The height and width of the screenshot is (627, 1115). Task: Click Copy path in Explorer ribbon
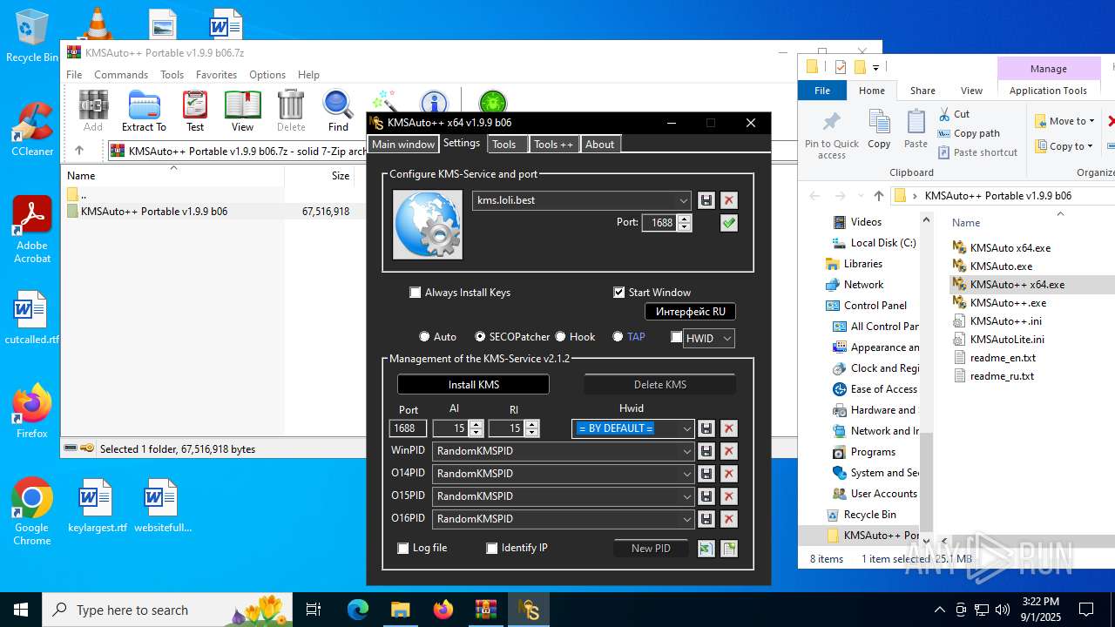click(969, 133)
